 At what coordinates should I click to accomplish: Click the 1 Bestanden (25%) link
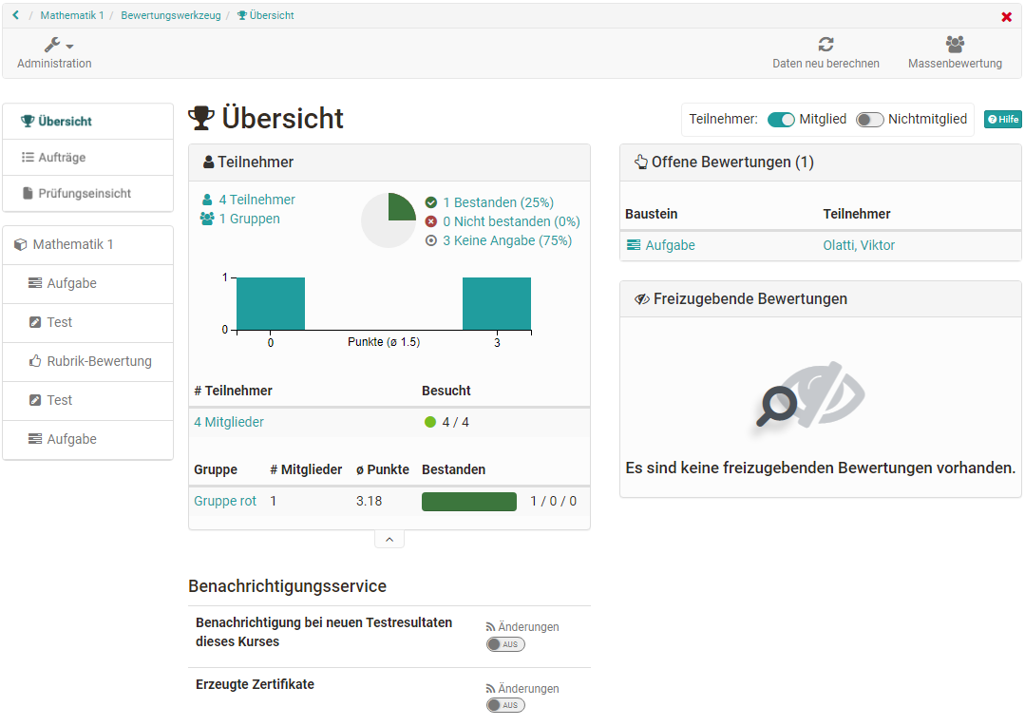[x=498, y=202]
